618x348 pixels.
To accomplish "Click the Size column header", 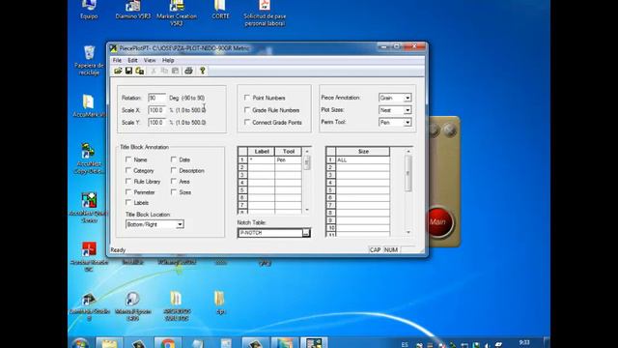I will [363, 152].
